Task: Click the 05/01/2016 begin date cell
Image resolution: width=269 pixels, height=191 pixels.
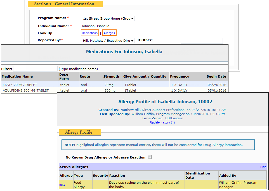Action: pos(217,90)
